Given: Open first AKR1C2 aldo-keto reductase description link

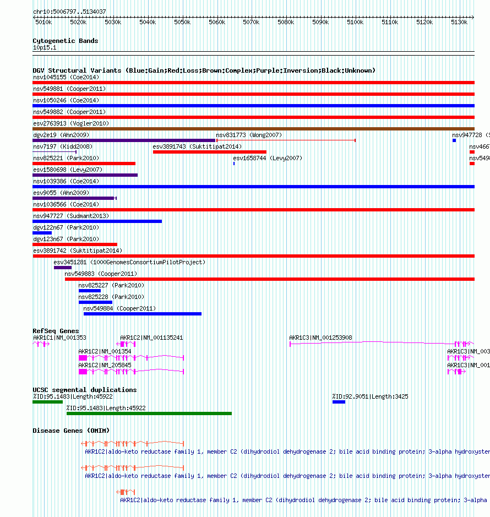Looking at the screenshot, I should pyautogui.click(x=287, y=451).
